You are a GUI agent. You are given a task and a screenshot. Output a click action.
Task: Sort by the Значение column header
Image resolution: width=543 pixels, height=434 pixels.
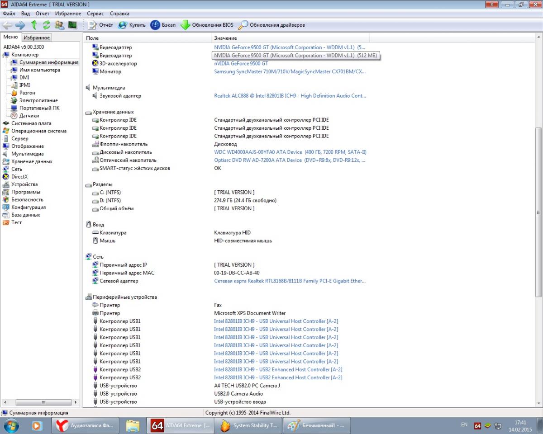(x=291, y=38)
